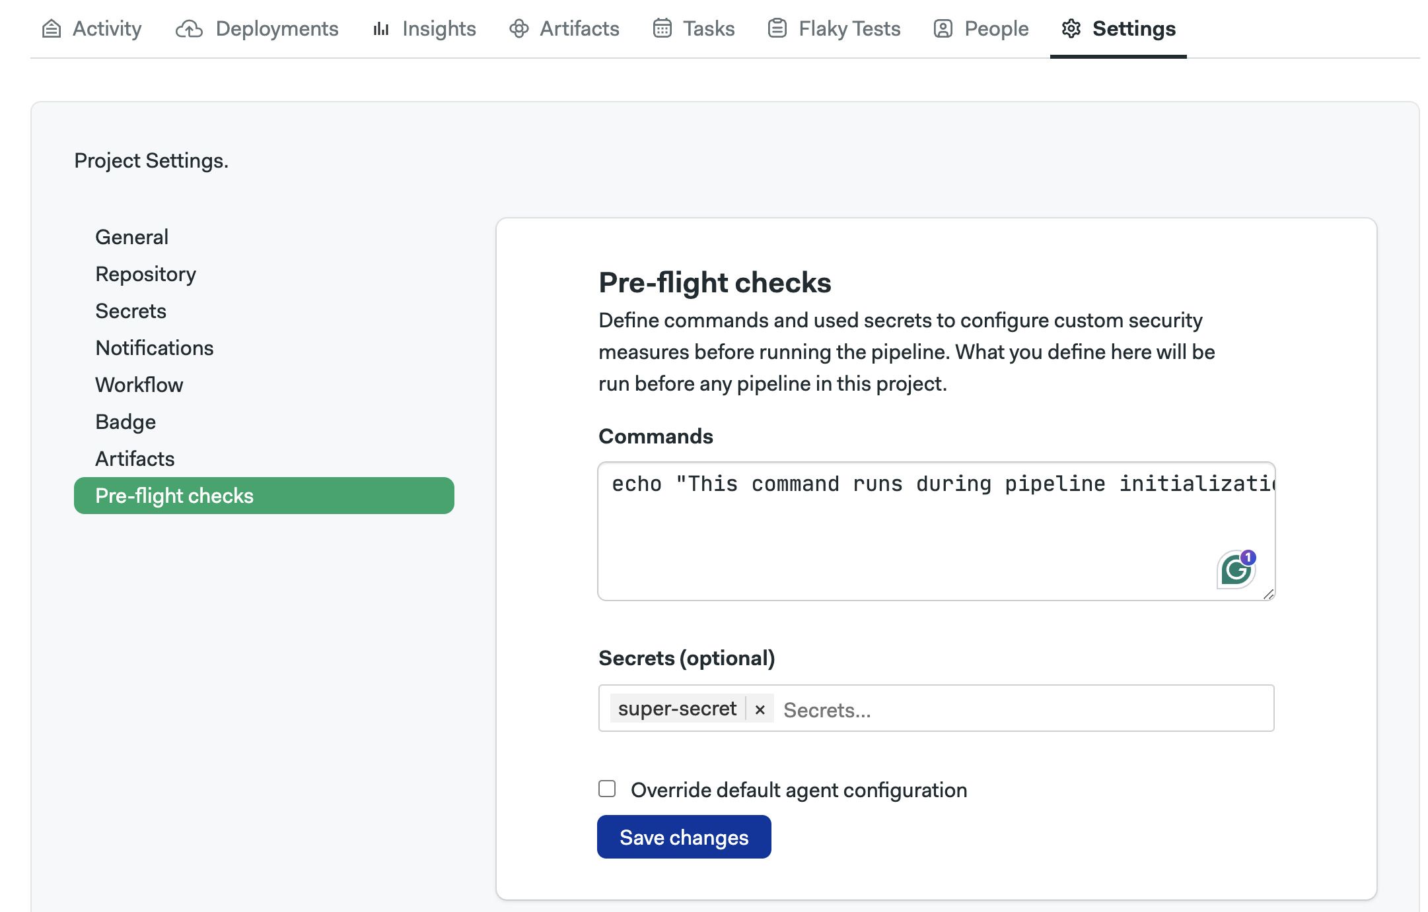Viewport: 1428px width, 912px height.
Task: Click the Commands textarea resize handle
Action: [1268, 594]
